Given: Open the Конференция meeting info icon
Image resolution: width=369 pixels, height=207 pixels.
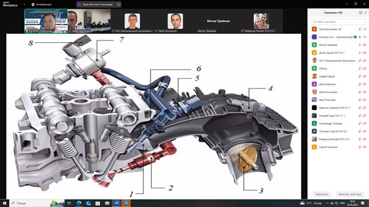Looking at the screenshot, I should [x=33, y=4].
